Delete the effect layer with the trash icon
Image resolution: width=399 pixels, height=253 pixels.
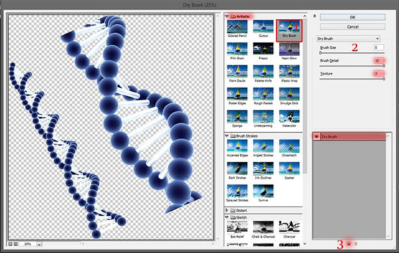(356, 244)
